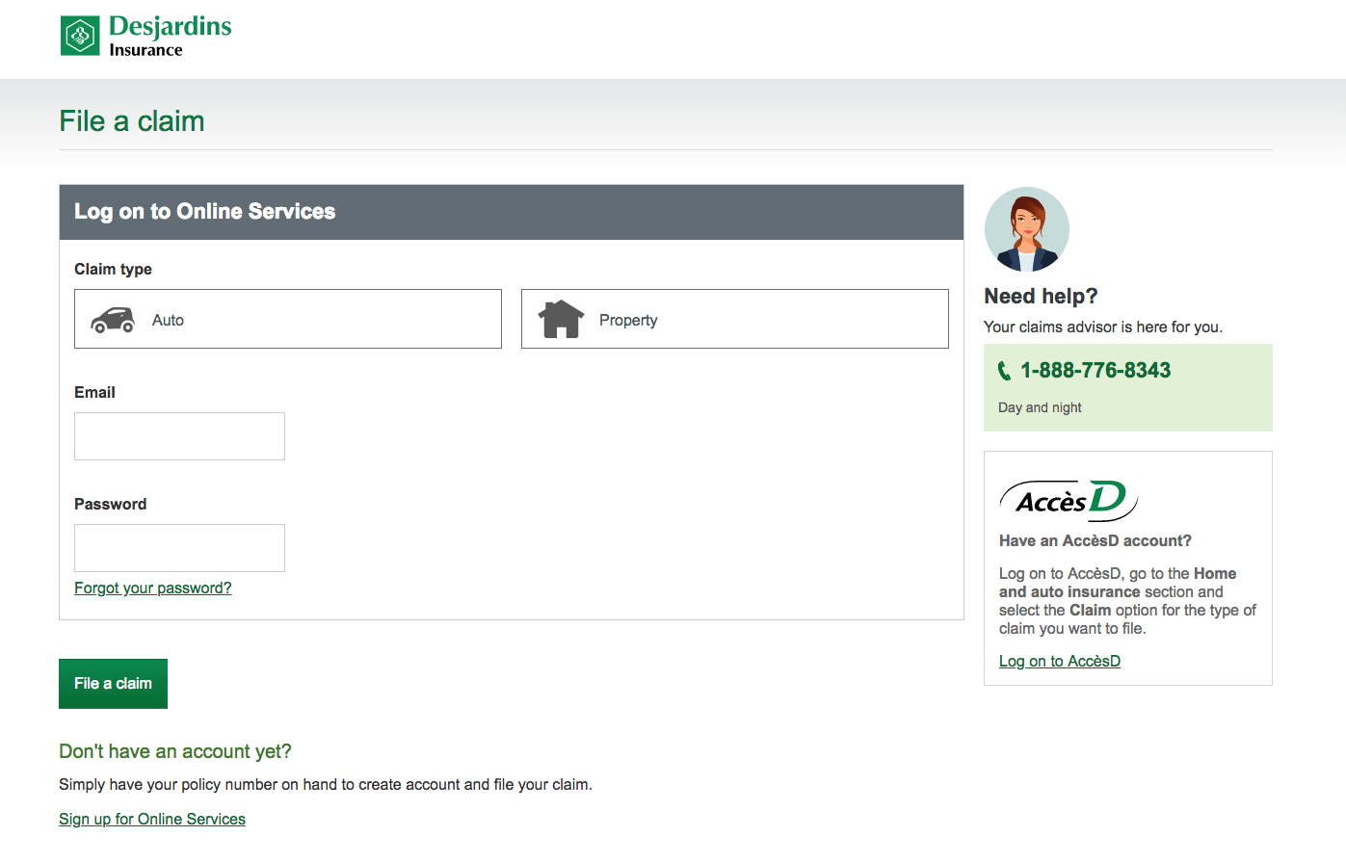Follow the Log on to AccèsD link

pos(1060,662)
